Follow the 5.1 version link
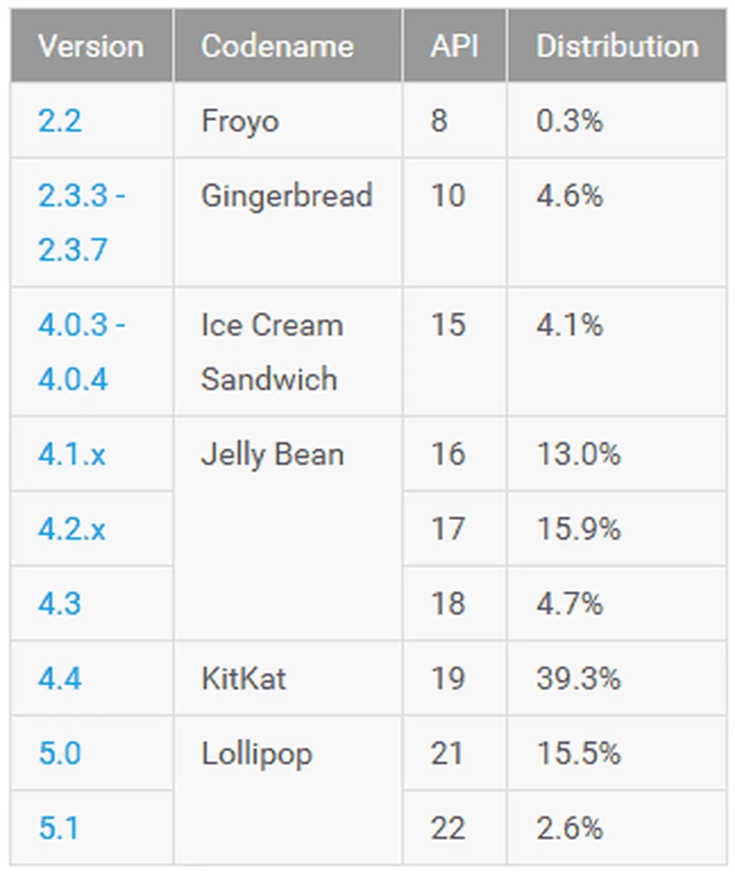 click(58, 828)
